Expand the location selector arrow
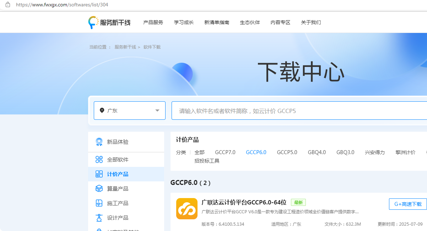This screenshot has width=427, height=231. click(x=157, y=111)
